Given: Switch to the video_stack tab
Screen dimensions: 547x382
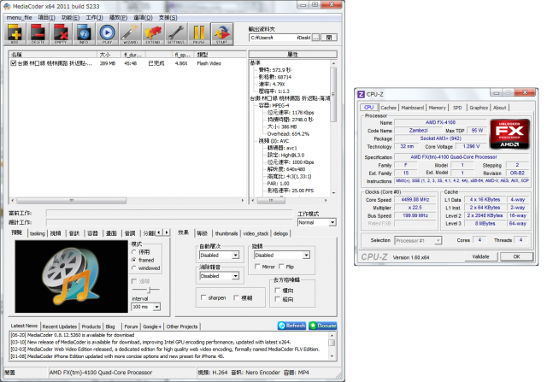Looking at the screenshot, I should (x=256, y=233).
